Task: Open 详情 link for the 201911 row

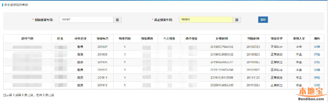Action: pyautogui.click(x=317, y=78)
